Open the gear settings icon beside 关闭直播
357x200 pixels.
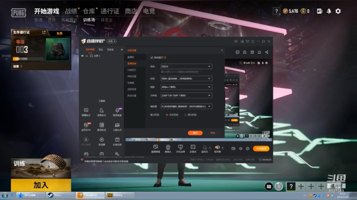pyautogui.click(x=248, y=149)
